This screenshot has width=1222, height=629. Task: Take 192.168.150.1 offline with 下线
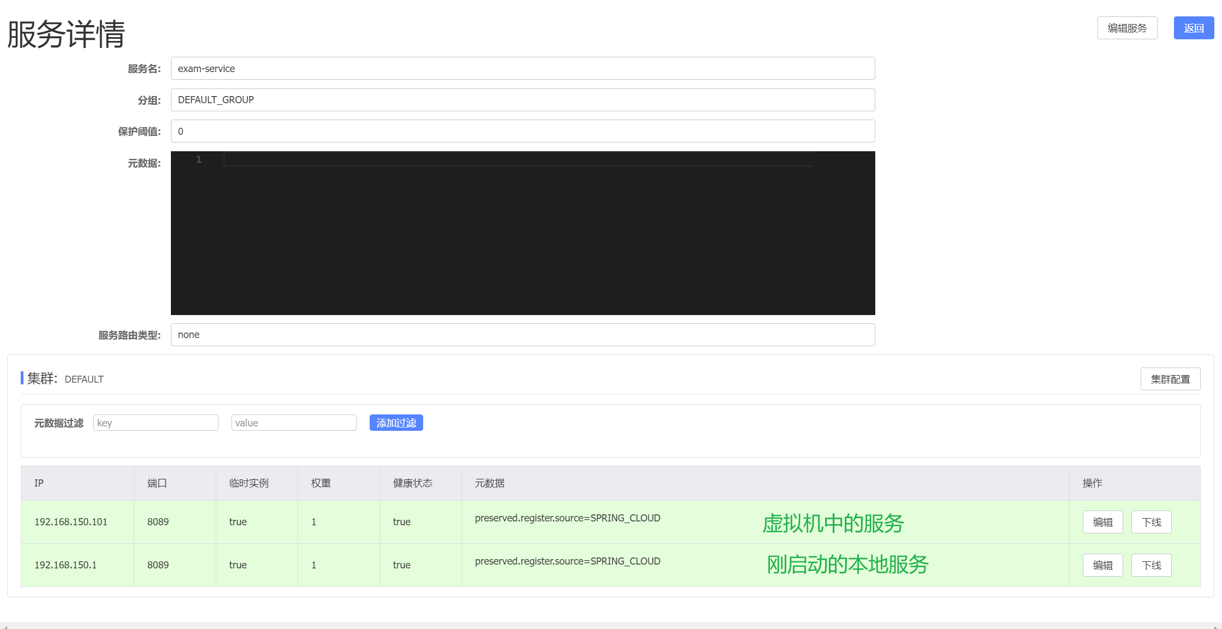(1150, 565)
